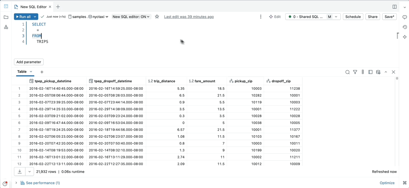Image resolution: width=409 pixels, height=188 pixels.
Task: Open the Last edit history link
Action: point(189,17)
